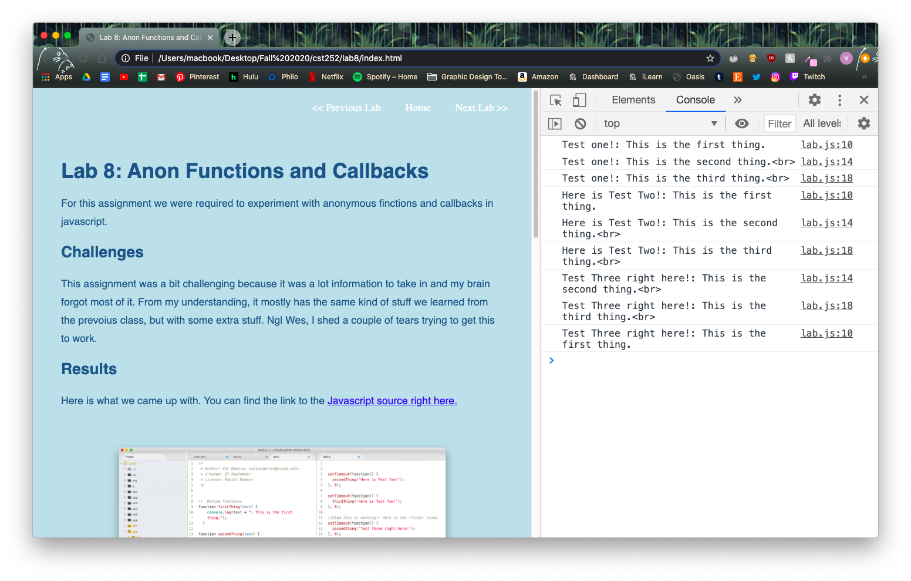Clear the console with the prohibition icon
This screenshot has height=581, width=911.
[580, 123]
